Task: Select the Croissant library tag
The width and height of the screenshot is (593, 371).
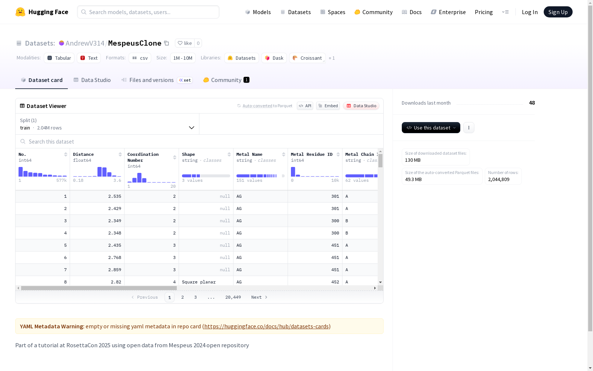Action: point(307,58)
